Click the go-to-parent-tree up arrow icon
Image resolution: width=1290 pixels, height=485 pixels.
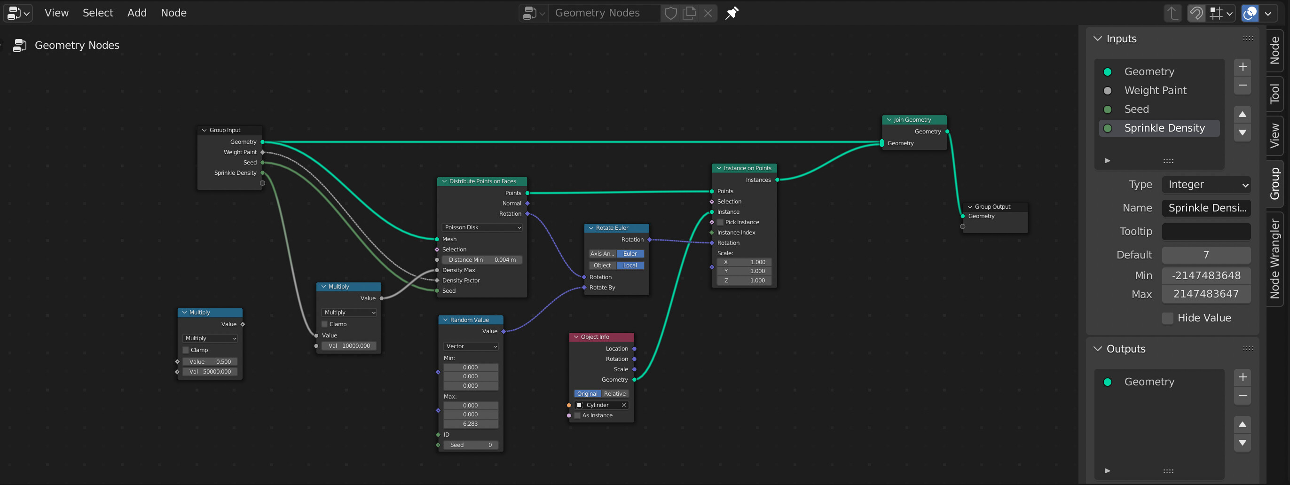tap(1173, 13)
